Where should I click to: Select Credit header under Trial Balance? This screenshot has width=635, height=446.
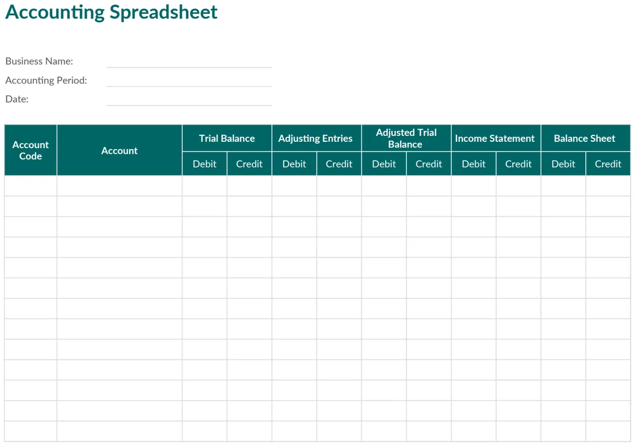(249, 164)
